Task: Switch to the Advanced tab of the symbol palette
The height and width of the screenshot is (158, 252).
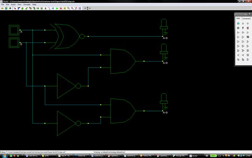Action: 246,19
